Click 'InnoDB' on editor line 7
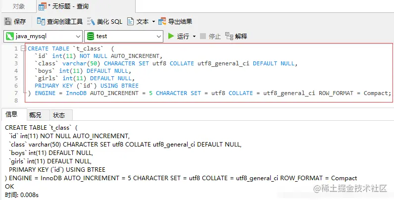The image size is (394, 200). pyautogui.click(x=76, y=93)
